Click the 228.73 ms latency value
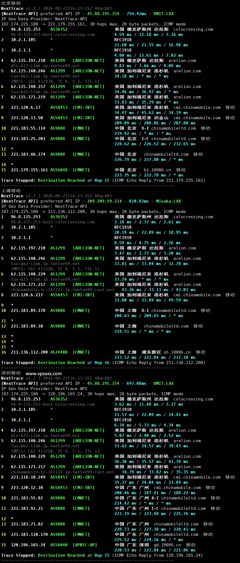Viewport: 240px width, 563px height. point(125,529)
